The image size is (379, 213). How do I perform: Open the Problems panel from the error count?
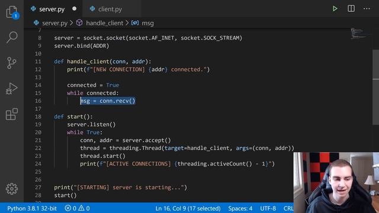point(71,208)
